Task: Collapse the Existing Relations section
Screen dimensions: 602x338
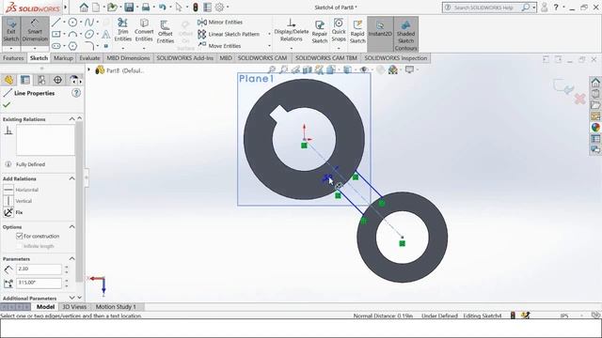Action: click(x=71, y=119)
